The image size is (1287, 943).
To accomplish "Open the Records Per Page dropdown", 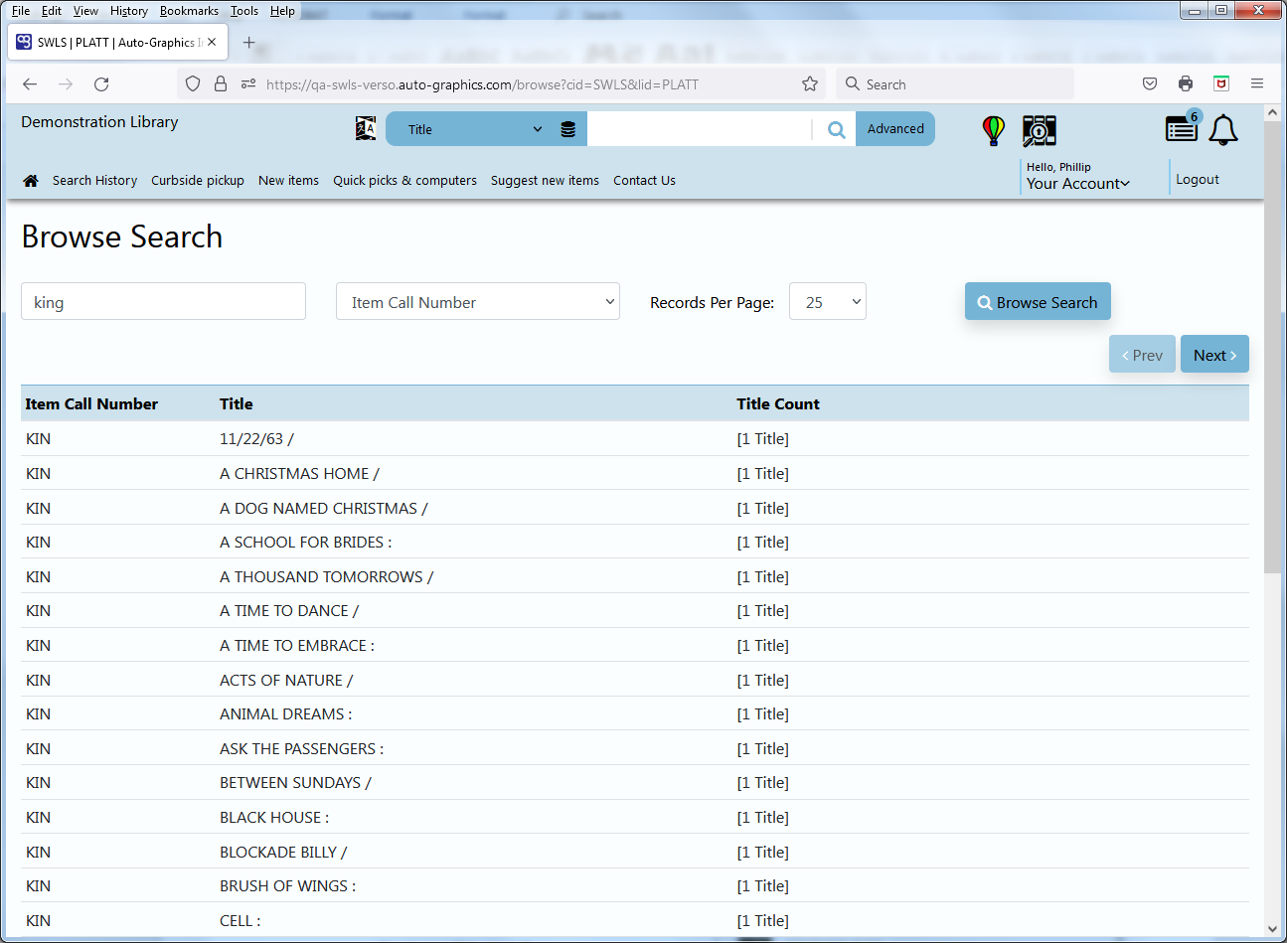I will tap(828, 302).
